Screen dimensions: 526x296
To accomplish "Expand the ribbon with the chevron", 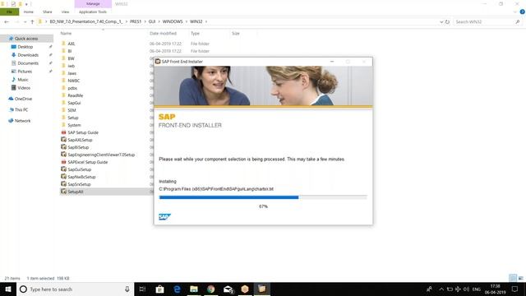I will [x=515, y=12].
